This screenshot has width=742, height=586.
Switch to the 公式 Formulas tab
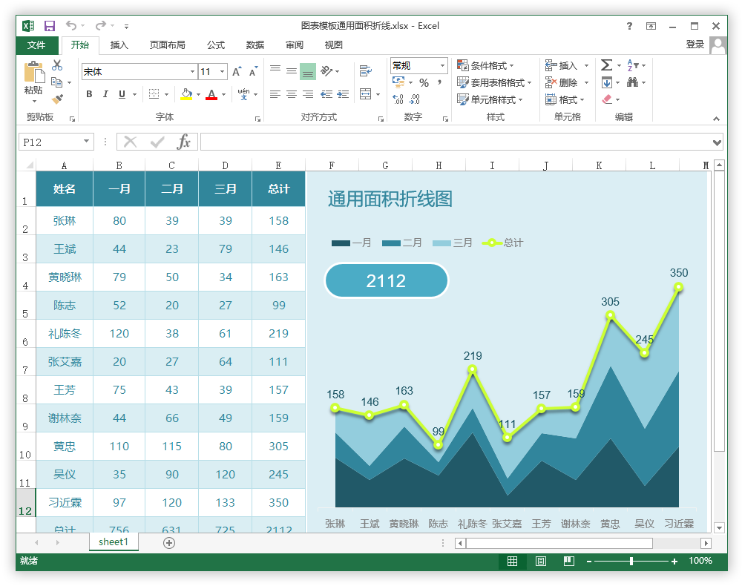pos(216,45)
